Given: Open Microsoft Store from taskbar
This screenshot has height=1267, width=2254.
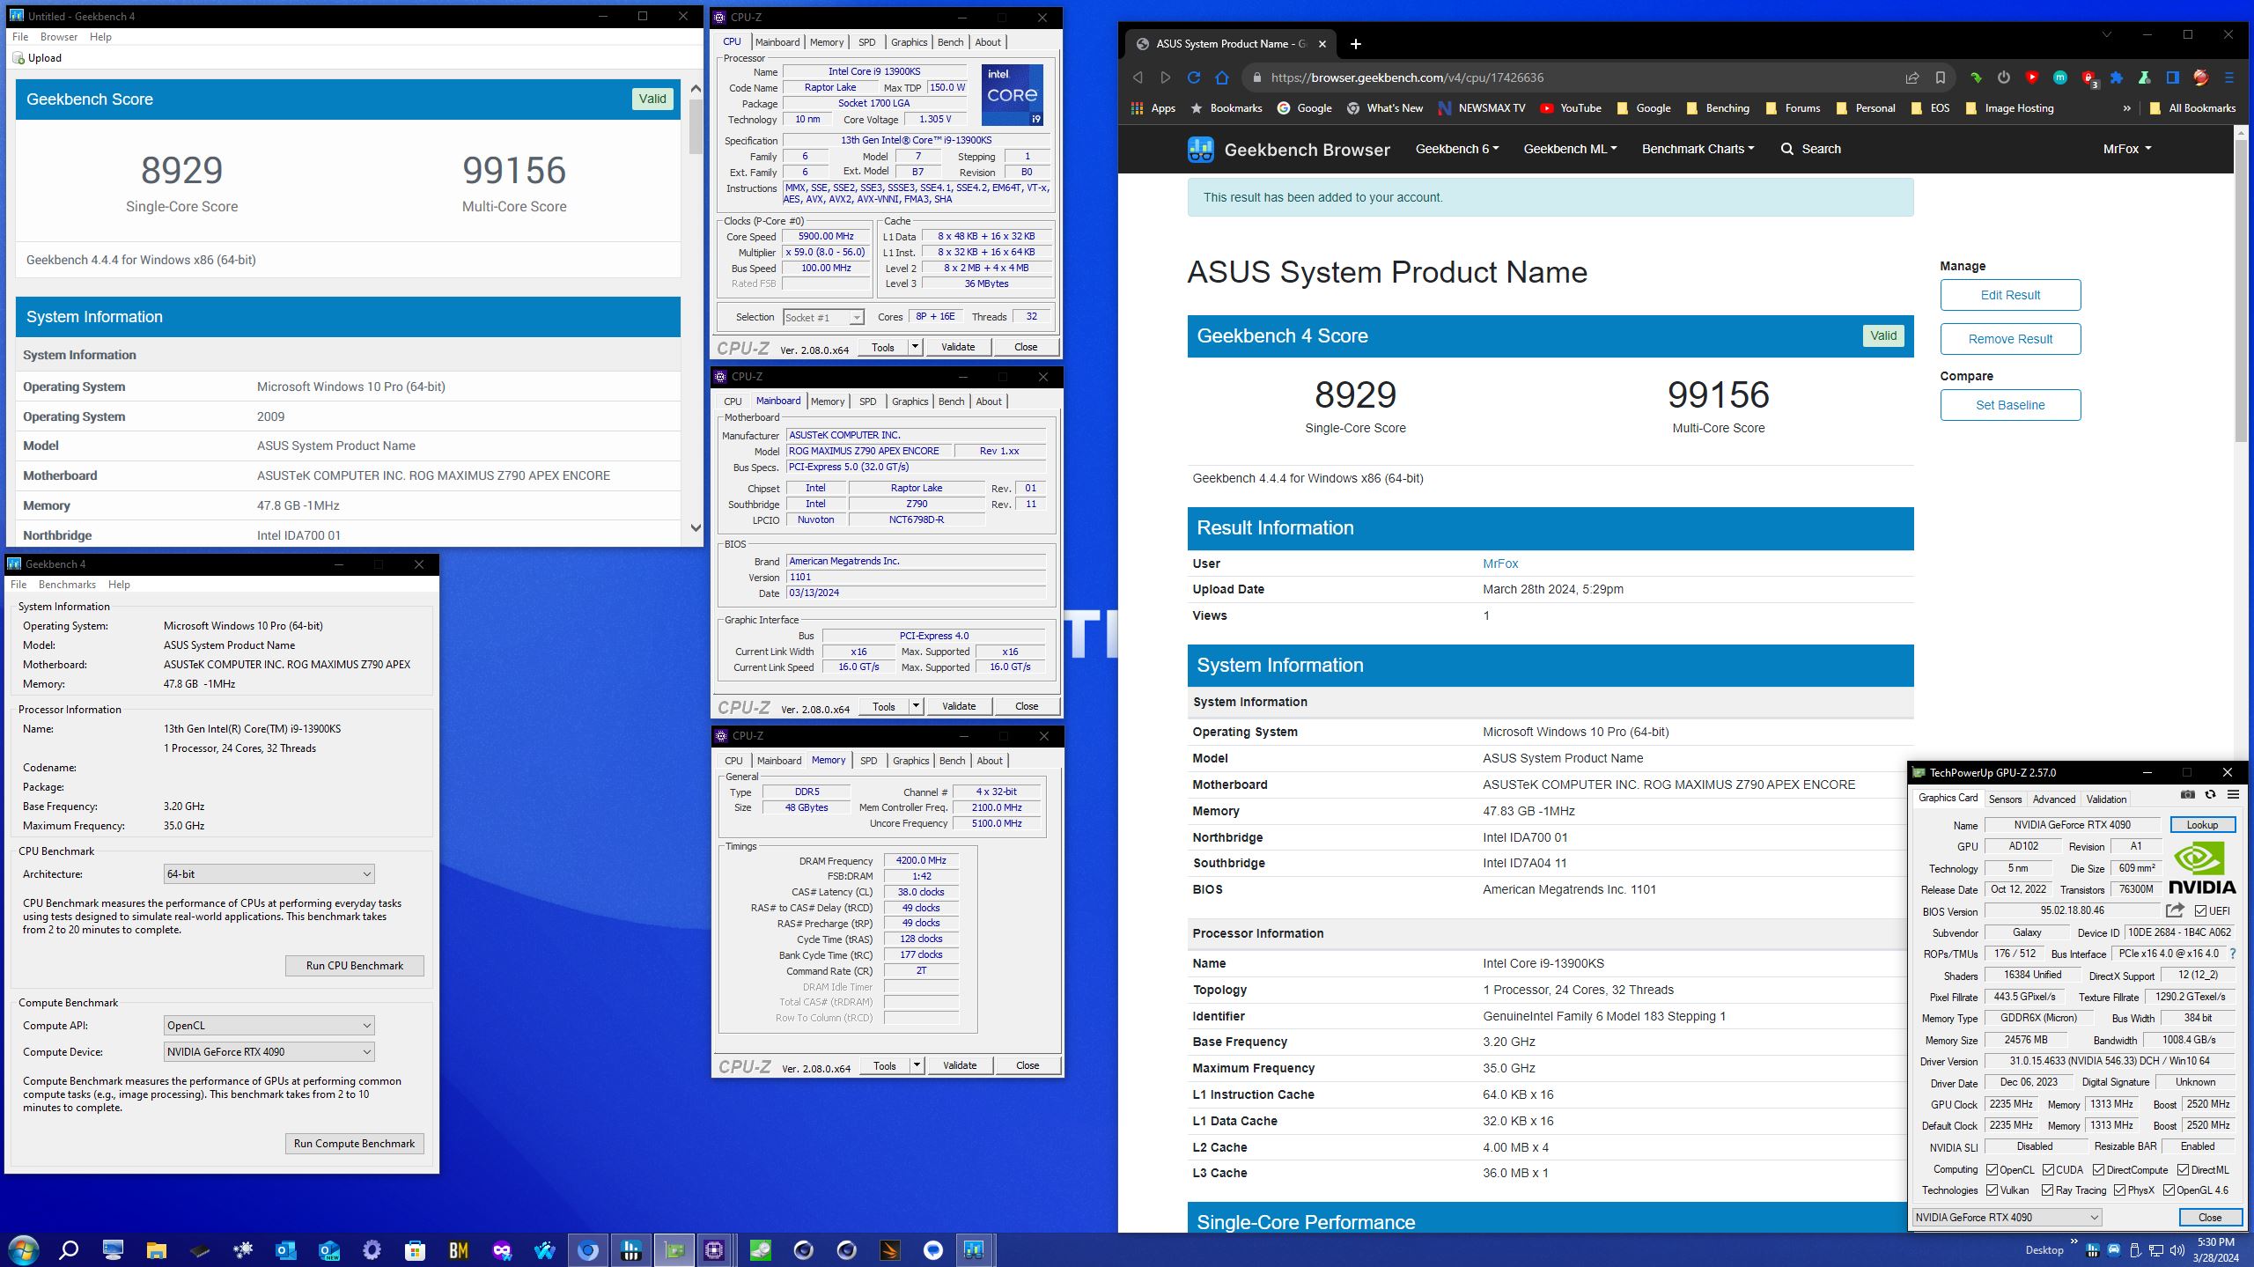Looking at the screenshot, I should [x=415, y=1249].
